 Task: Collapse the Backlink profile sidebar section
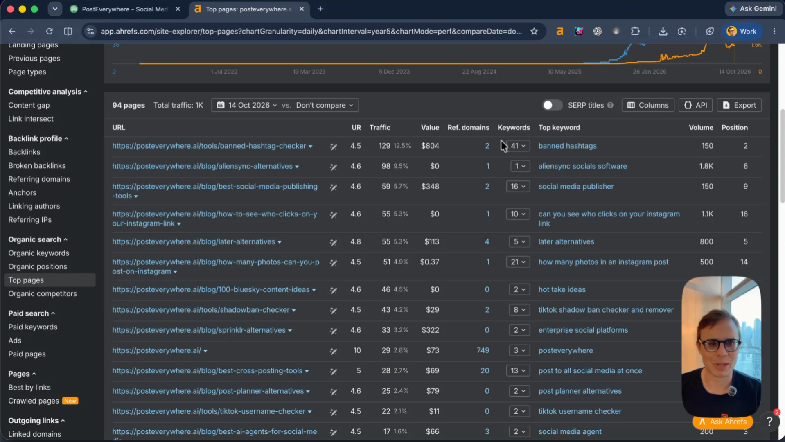click(x=38, y=138)
